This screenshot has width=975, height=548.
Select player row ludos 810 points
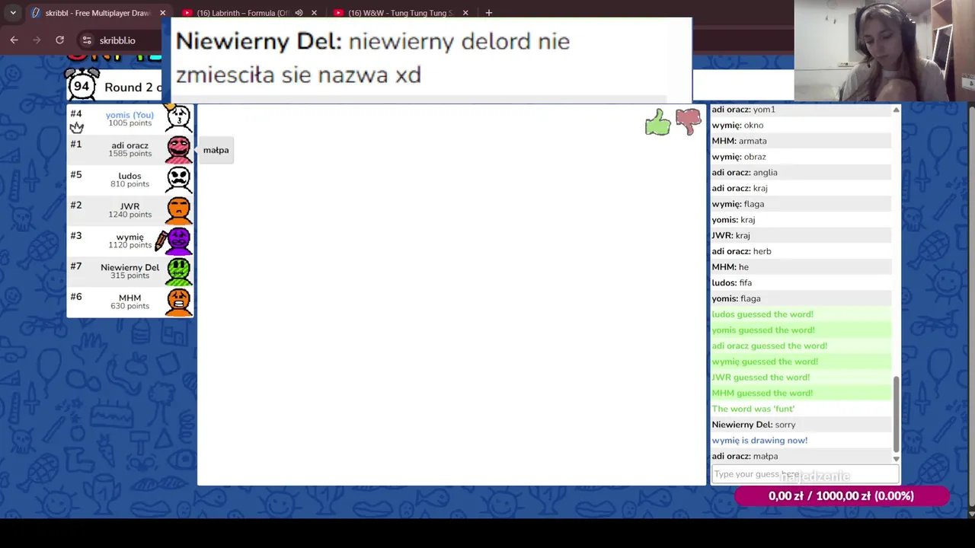(130, 180)
